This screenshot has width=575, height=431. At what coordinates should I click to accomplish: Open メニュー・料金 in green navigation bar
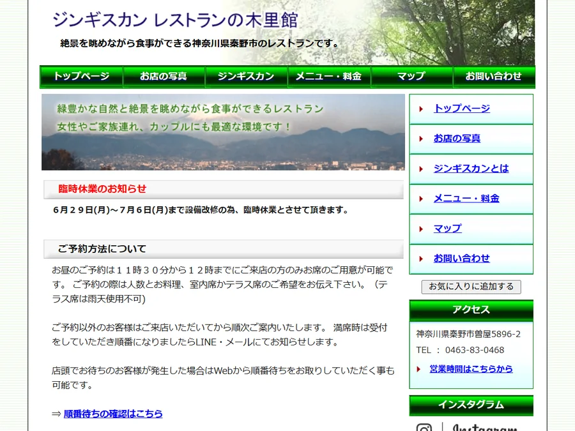328,77
